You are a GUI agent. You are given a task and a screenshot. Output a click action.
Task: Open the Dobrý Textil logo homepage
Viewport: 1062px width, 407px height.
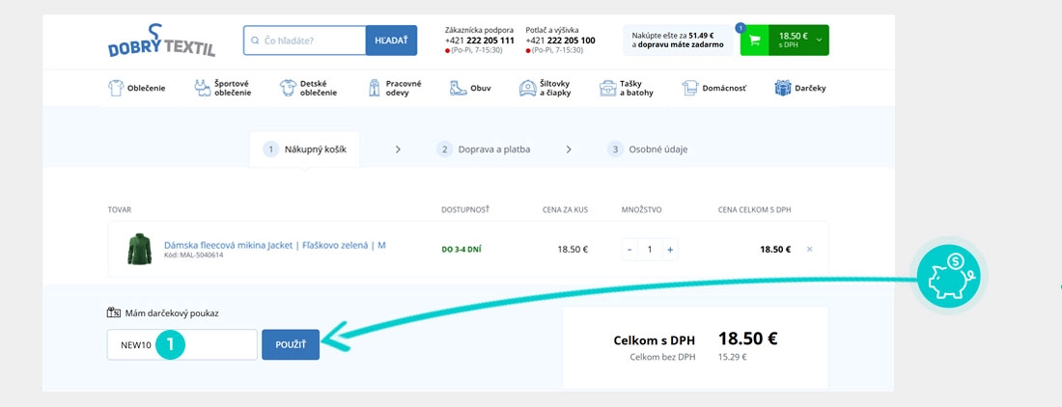(161, 41)
